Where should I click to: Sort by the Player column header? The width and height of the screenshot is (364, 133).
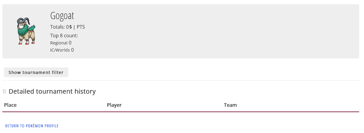click(114, 105)
